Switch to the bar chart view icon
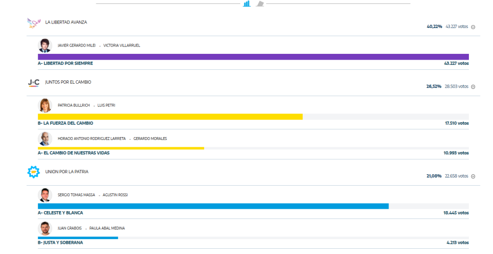 point(247,3)
